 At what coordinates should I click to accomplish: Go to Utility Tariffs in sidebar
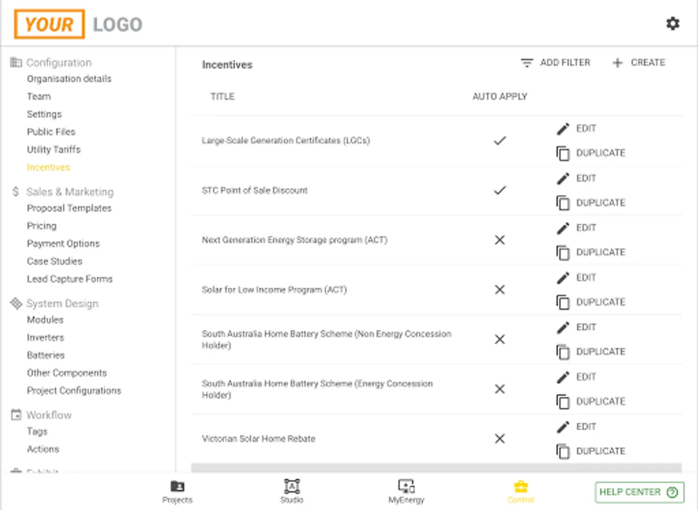54,150
